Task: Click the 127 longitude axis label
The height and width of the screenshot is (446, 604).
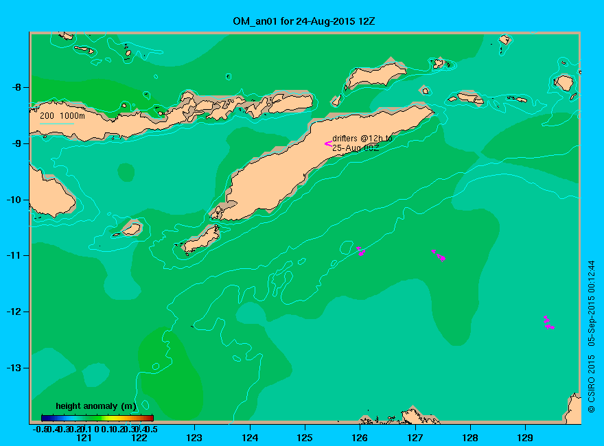Action: (x=415, y=438)
